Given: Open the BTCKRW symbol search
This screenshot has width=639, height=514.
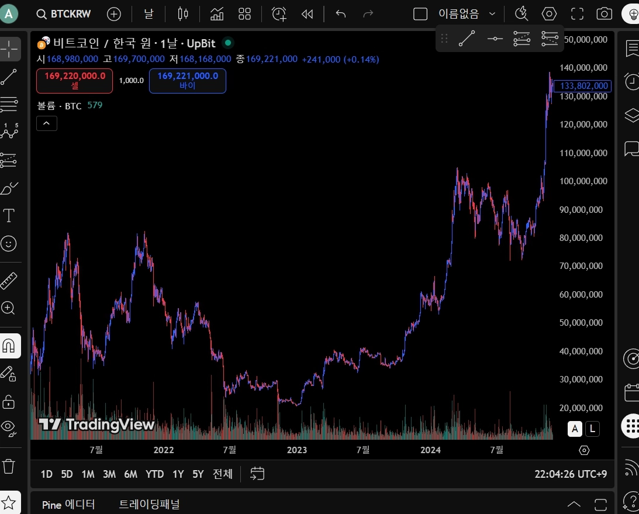Looking at the screenshot, I should click(64, 14).
